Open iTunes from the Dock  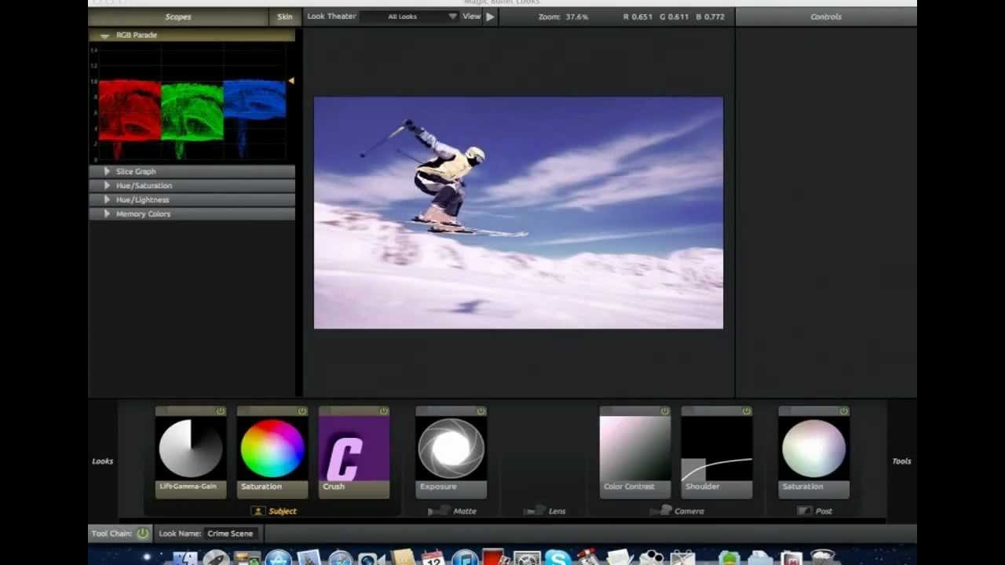click(465, 558)
